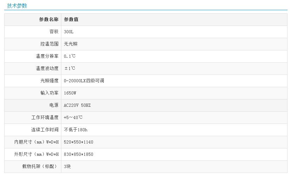Click the 内胆尺寸 (mm) W*D*H label

pyautogui.click(x=36, y=142)
